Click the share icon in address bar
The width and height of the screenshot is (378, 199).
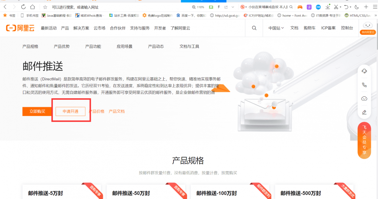[x=226, y=7]
